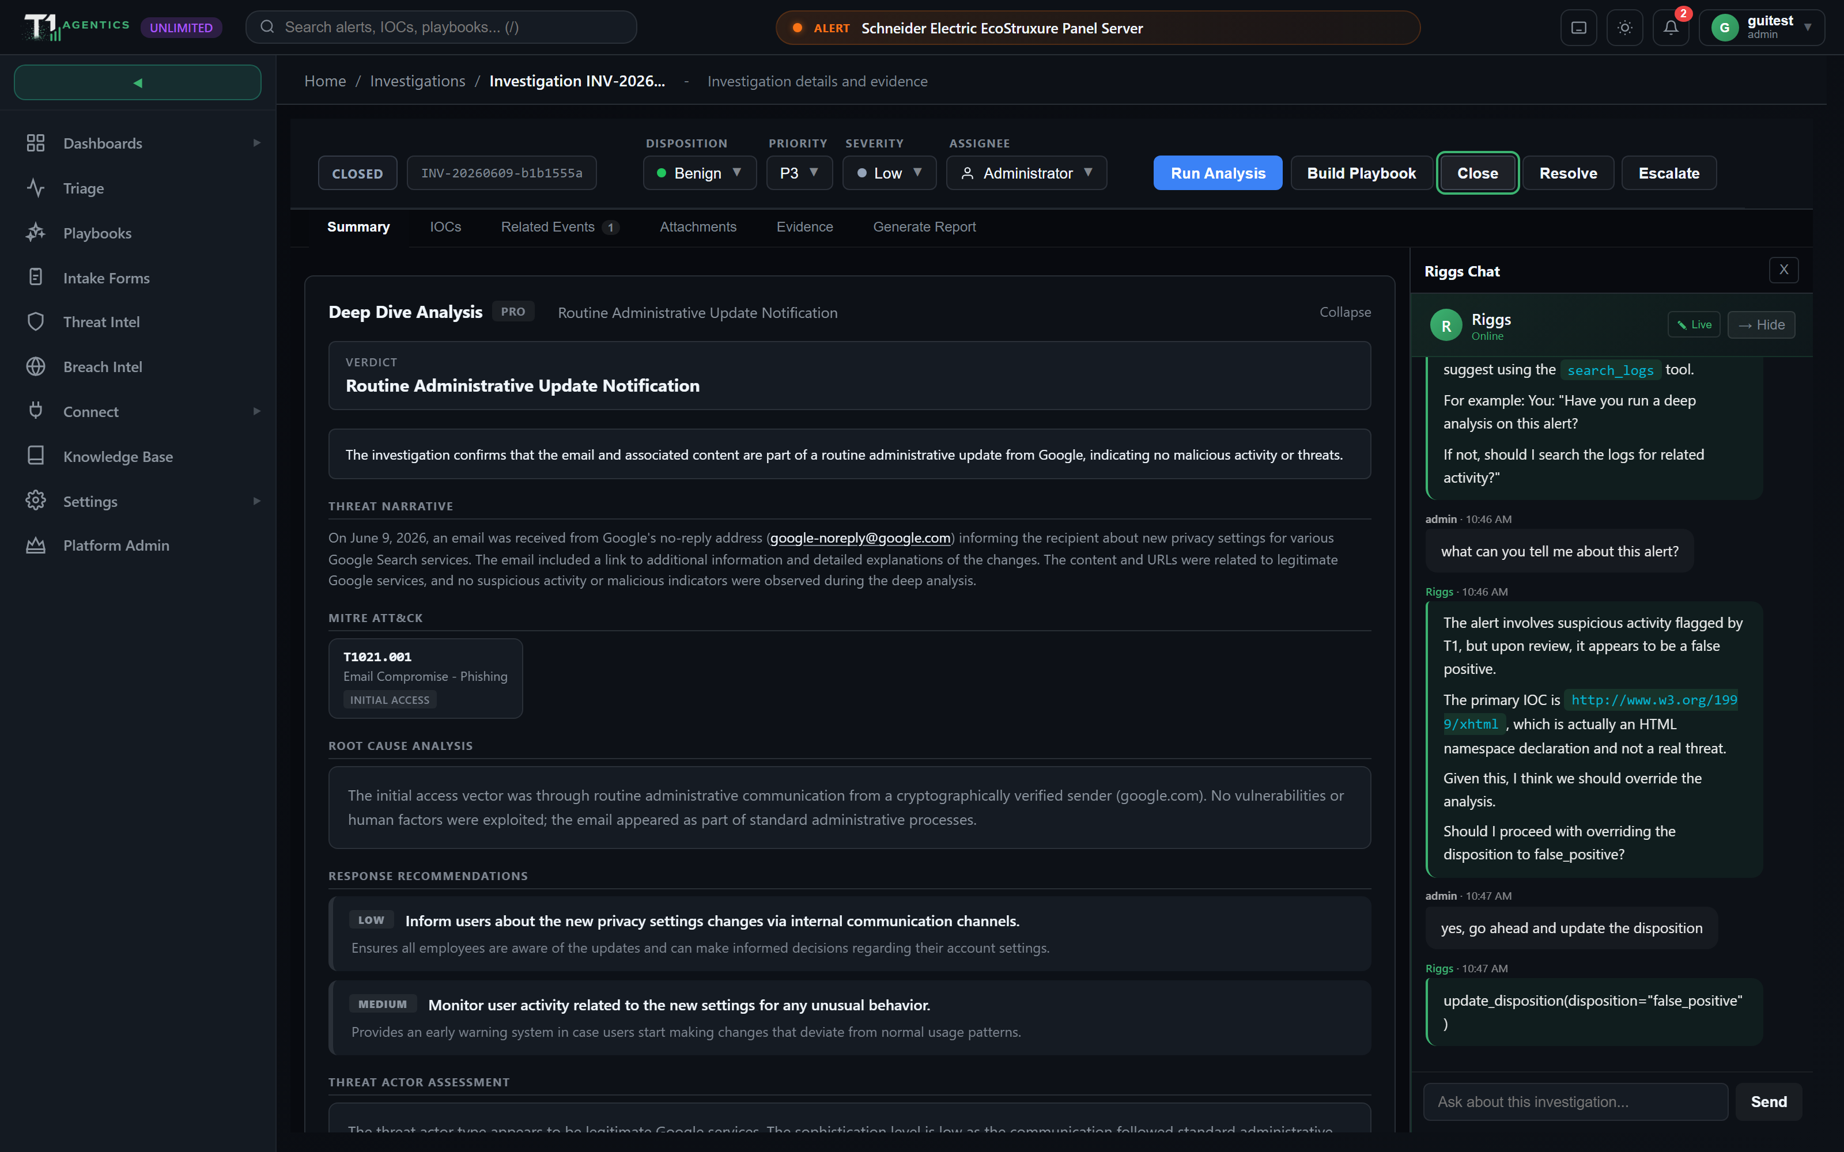Screen dimensions: 1844x1152
Task: Open the notifications bell
Action: tap(1671, 28)
